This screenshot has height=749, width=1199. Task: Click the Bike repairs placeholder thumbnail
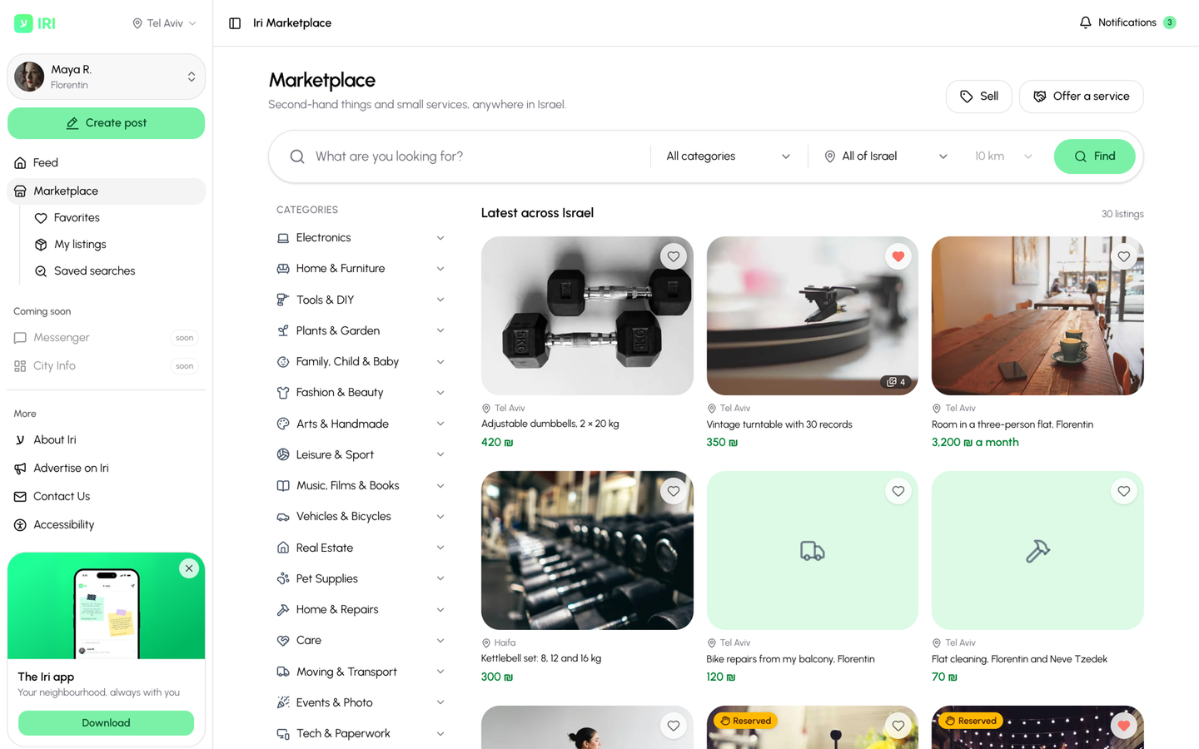coord(812,550)
